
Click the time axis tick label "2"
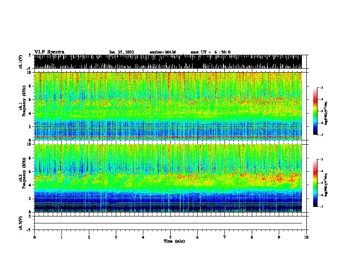89,237
